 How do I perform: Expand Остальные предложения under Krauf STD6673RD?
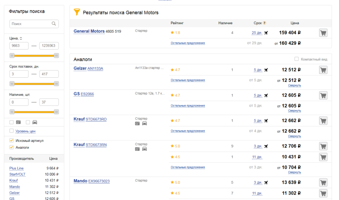(188, 131)
